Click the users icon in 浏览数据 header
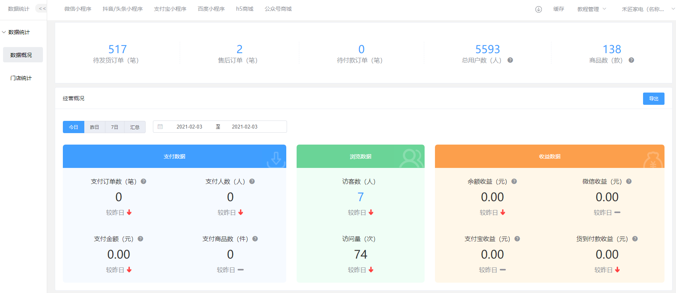 point(411,158)
